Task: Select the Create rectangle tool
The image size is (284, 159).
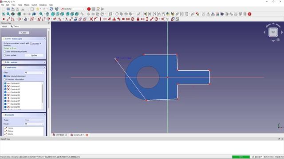Action: click(43, 19)
